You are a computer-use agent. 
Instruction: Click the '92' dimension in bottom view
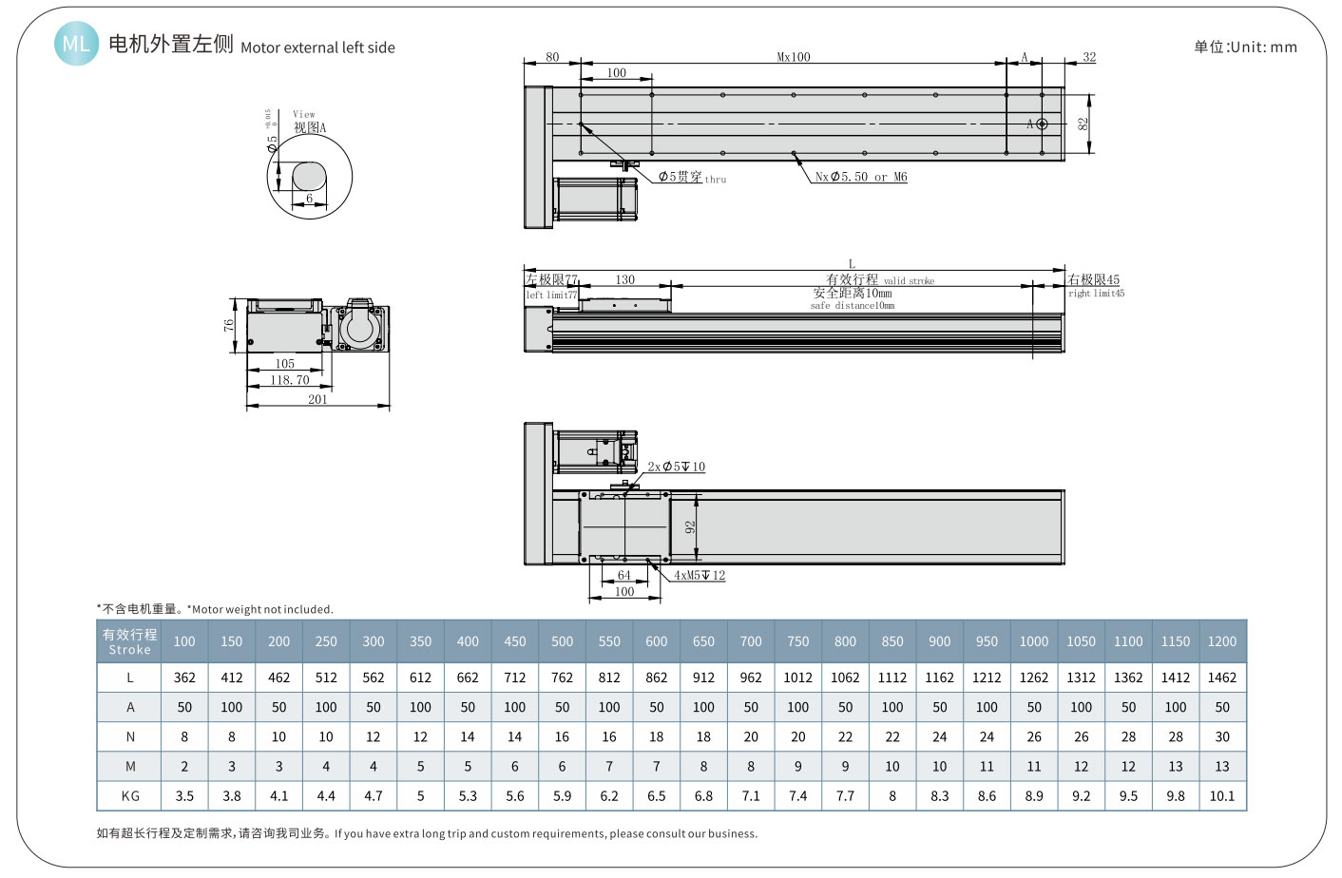click(x=691, y=527)
